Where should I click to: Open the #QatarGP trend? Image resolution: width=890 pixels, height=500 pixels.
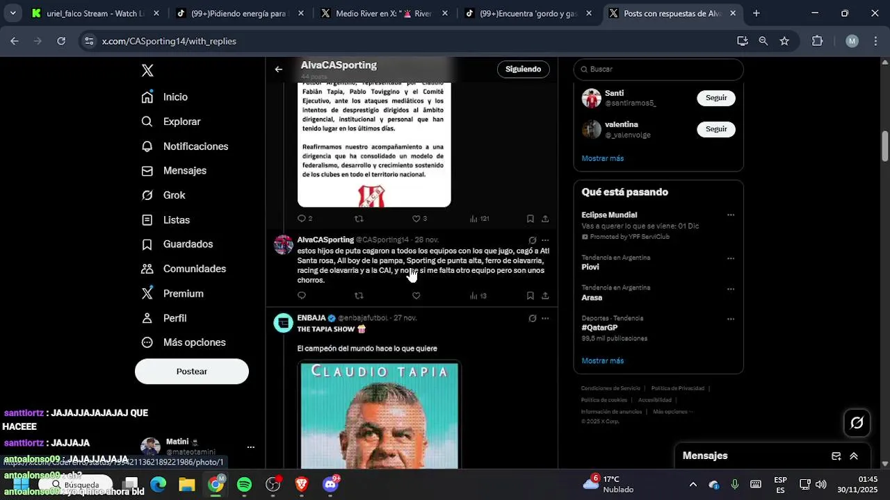(599, 328)
